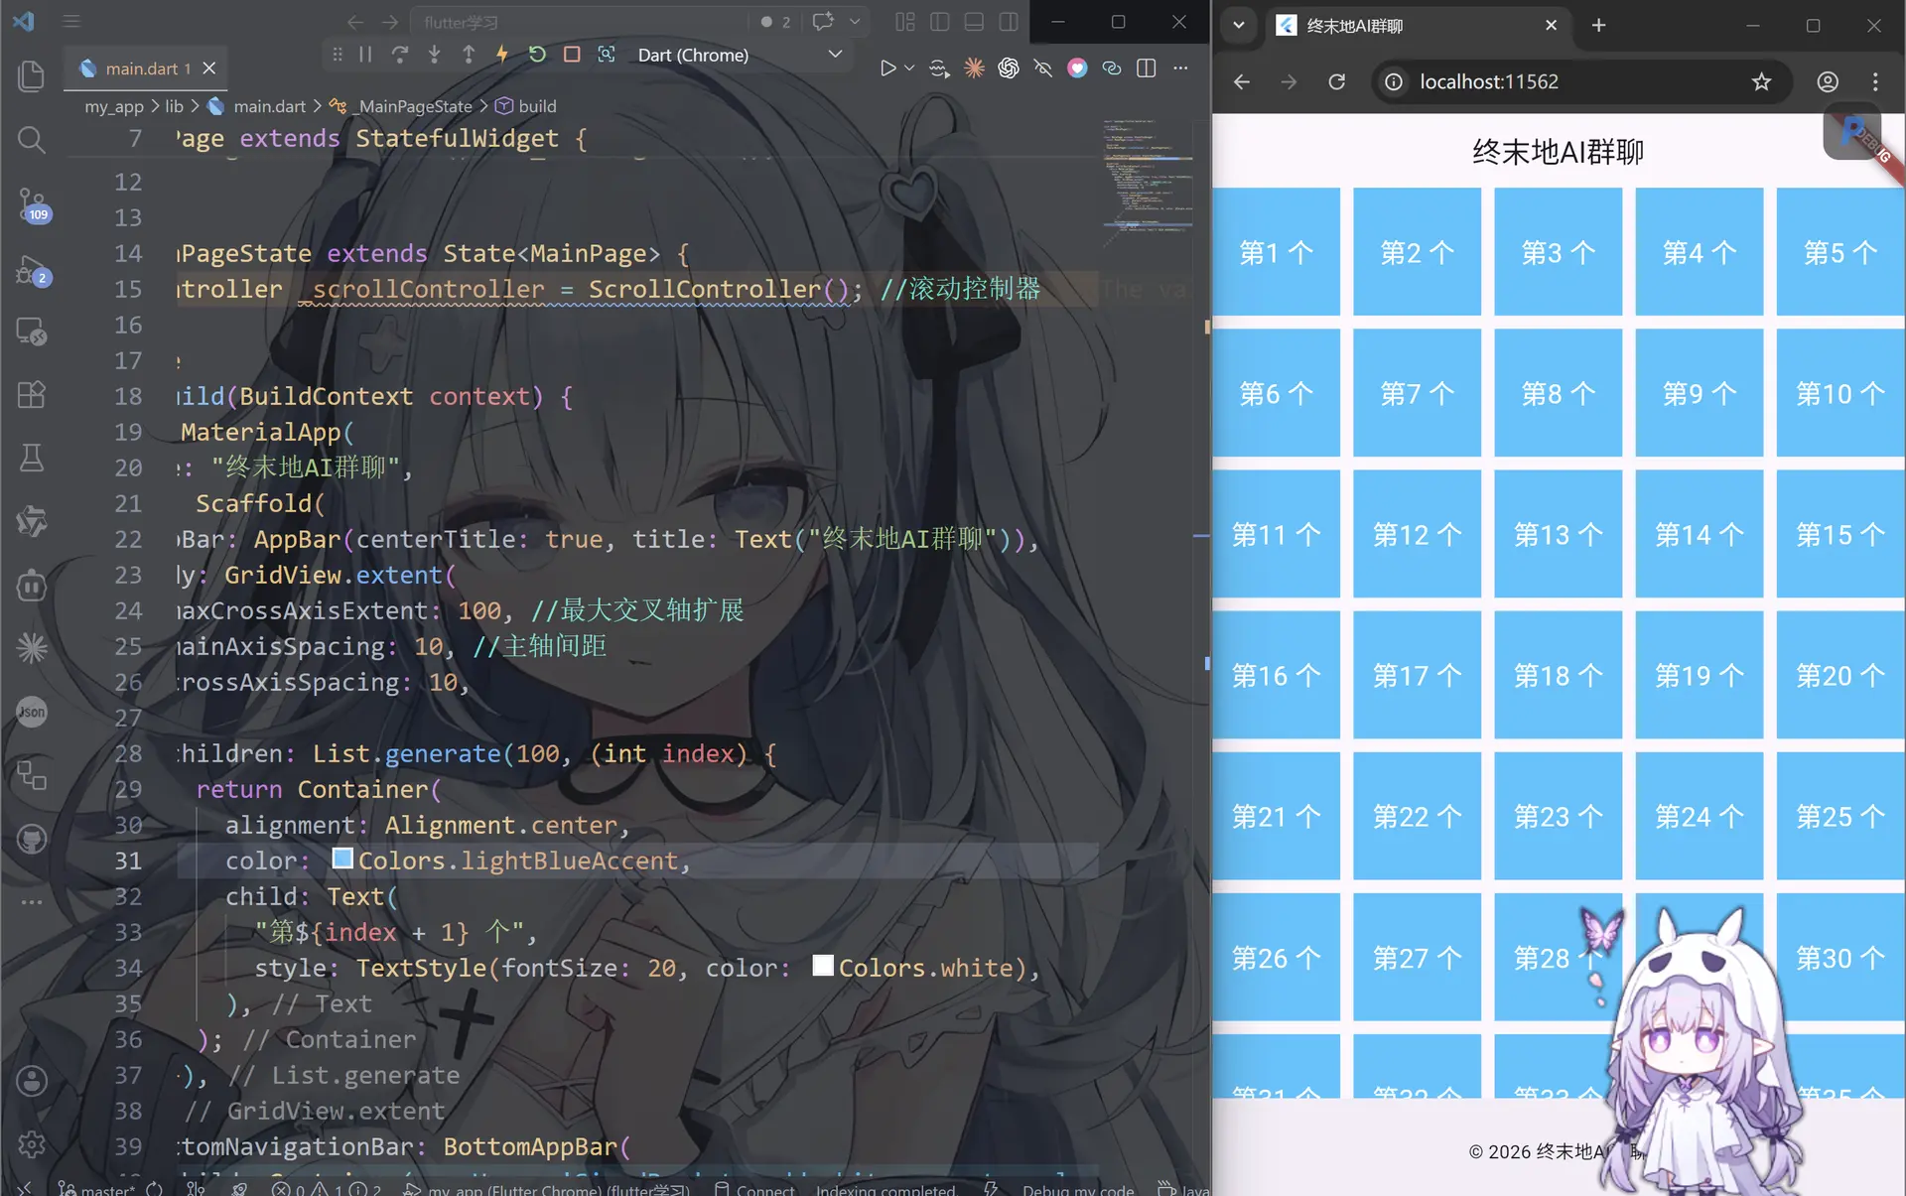Trigger Flutter Hot Reload lightning bolt
The width and height of the screenshot is (1906, 1196).
502,55
